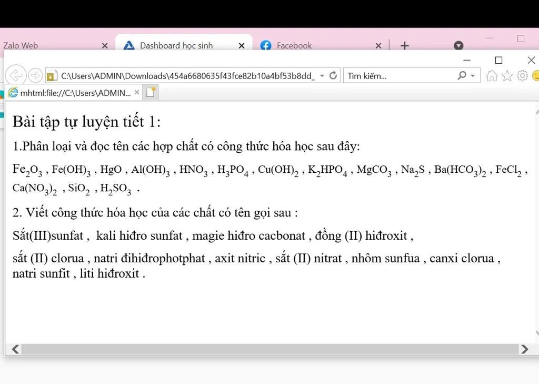Image resolution: width=539 pixels, height=384 pixels.
Task: Open a new Internet Explorer tab
Action: click(151, 92)
